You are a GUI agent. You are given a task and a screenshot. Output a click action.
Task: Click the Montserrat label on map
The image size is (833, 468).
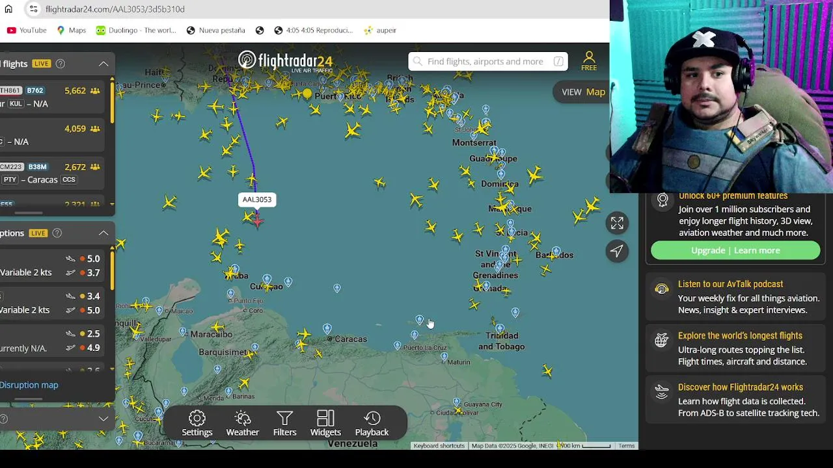tap(474, 142)
